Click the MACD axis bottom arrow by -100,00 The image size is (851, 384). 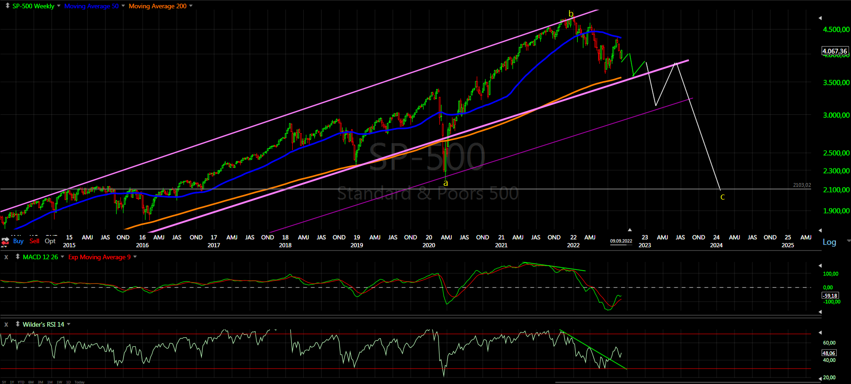click(x=820, y=312)
